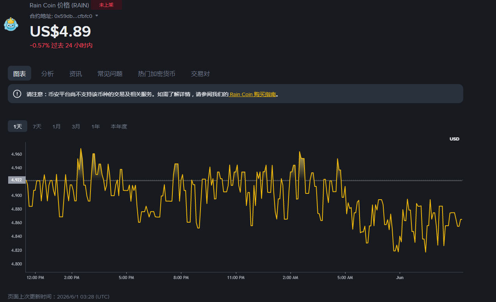
Task: Click the Rain Coin logo icon
Action: point(11,24)
